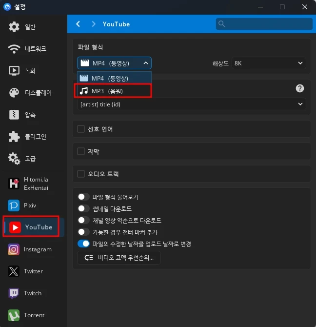Click in the settings search field
This screenshot has height=327, width=316.
tap(264, 24)
